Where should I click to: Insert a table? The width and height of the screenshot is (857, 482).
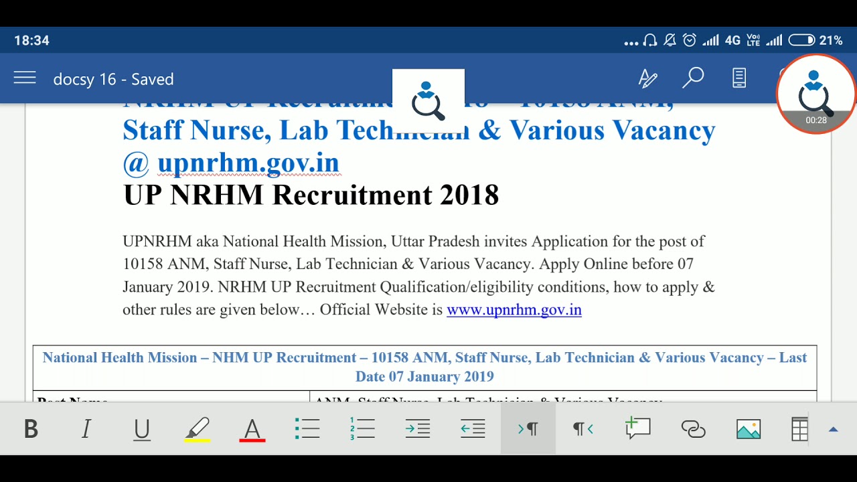click(x=800, y=429)
